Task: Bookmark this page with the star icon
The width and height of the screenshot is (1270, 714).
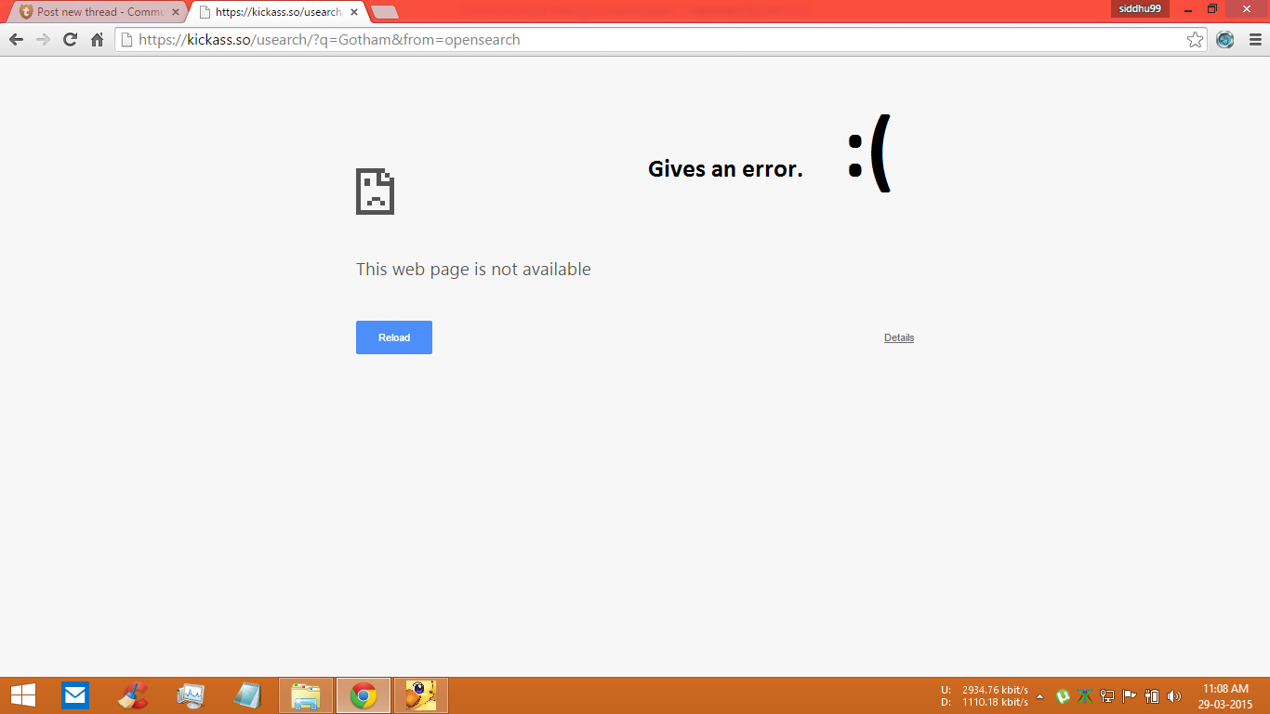Action: (x=1195, y=40)
